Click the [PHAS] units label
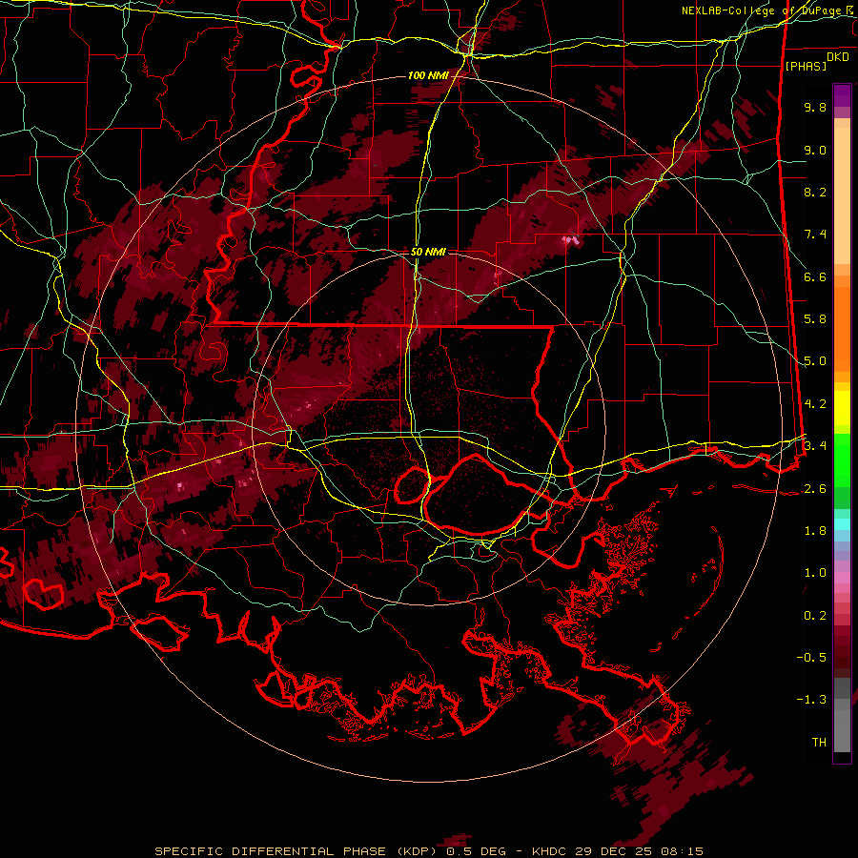858x858 pixels. point(806,66)
